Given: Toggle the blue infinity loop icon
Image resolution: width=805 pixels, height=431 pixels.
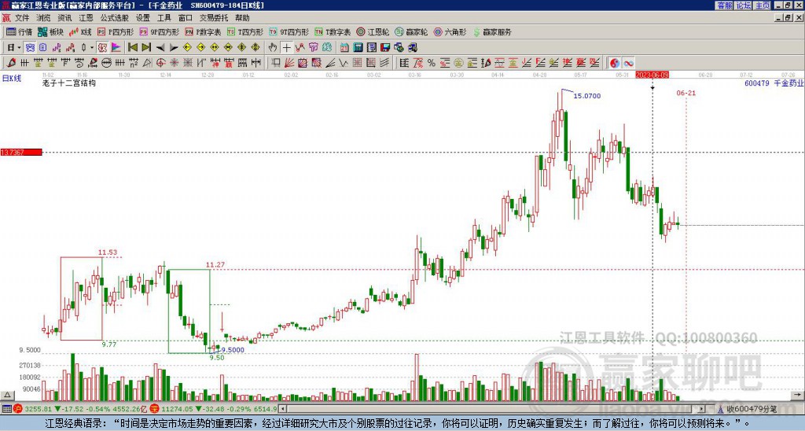Looking at the screenshot, I should (628, 63).
